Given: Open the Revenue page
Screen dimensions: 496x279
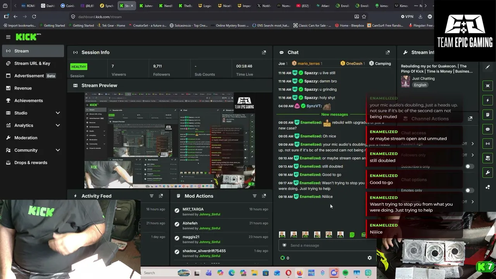Looking at the screenshot, I should (x=33, y=88).
